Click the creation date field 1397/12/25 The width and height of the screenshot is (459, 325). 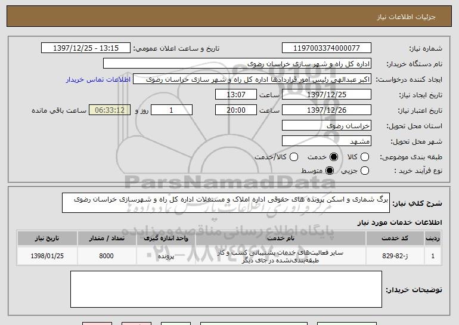point(327,95)
